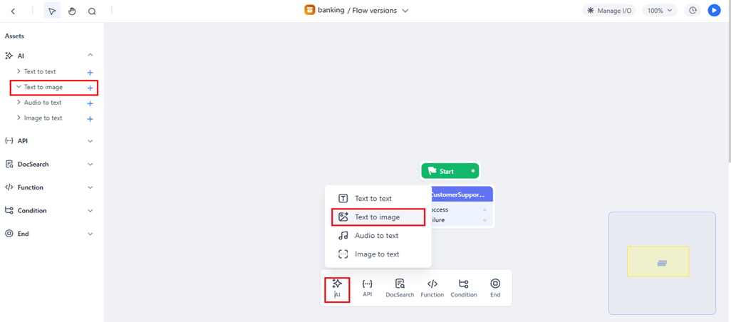Screen dimensions: 731x322
Task: Open version history clock icon
Action: click(x=693, y=11)
